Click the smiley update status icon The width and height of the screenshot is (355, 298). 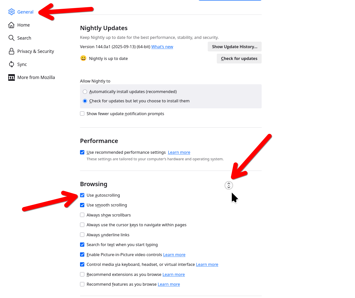click(83, 58)
